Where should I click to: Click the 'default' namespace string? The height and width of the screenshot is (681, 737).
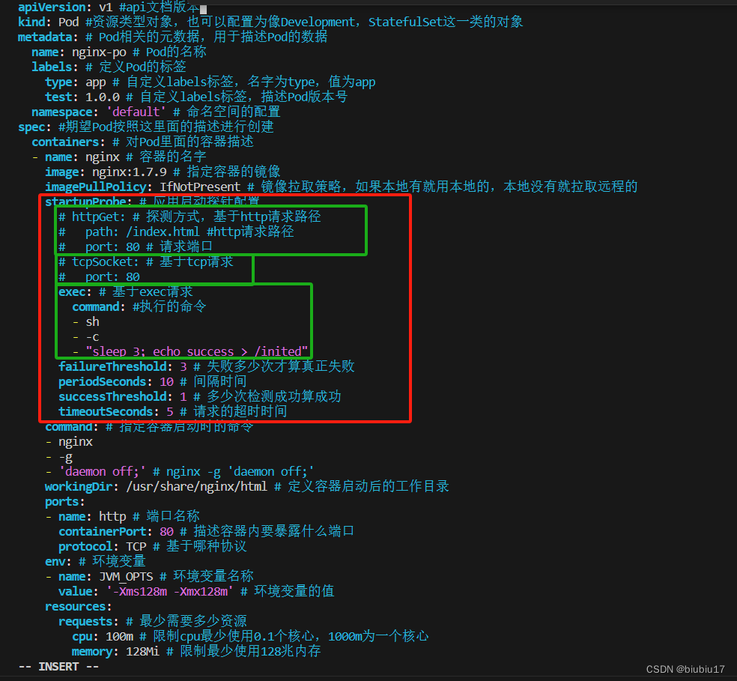click(136, 112)
